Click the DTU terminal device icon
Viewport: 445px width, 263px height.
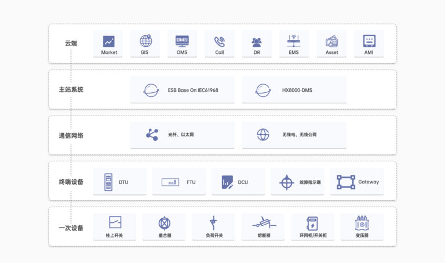click(108, 182)
